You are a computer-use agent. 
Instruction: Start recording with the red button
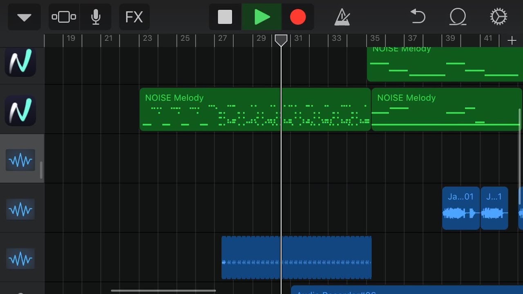point(298,17)
